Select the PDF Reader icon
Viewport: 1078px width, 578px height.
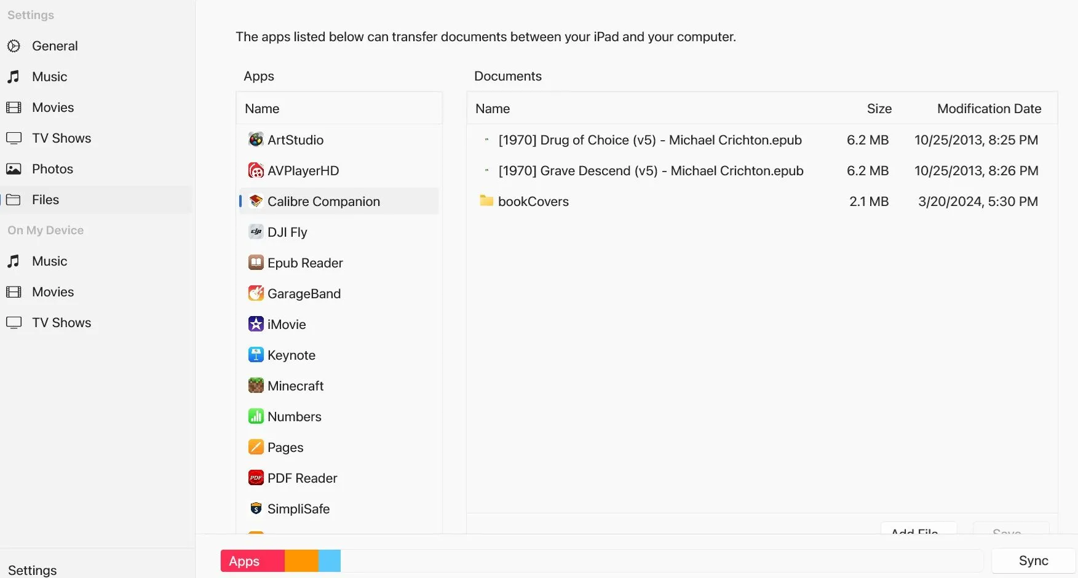click(x=256, y=478)
